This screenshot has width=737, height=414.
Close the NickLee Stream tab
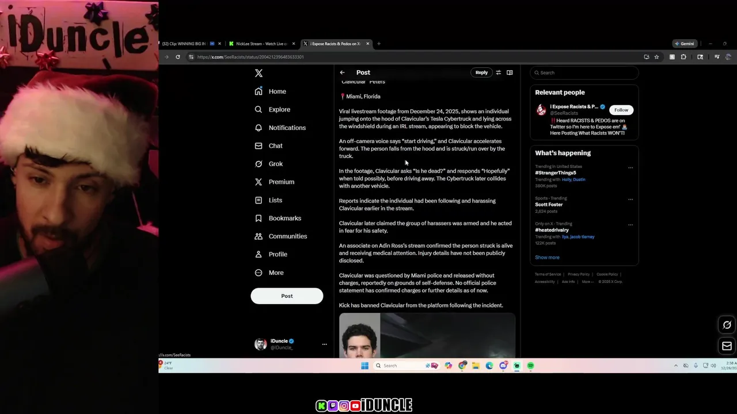click(294, 44)
